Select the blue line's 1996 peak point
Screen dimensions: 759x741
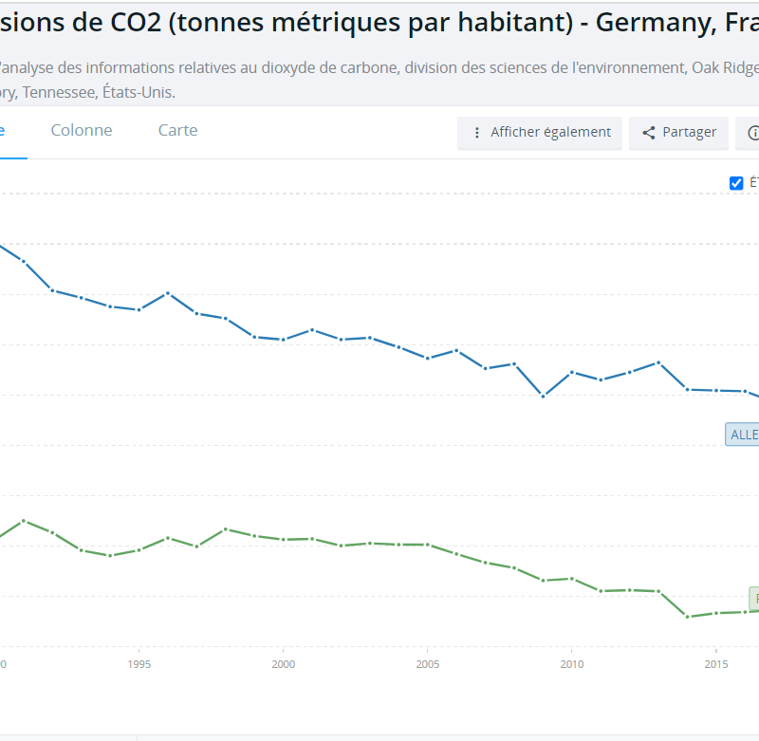(x=168, y=293)
